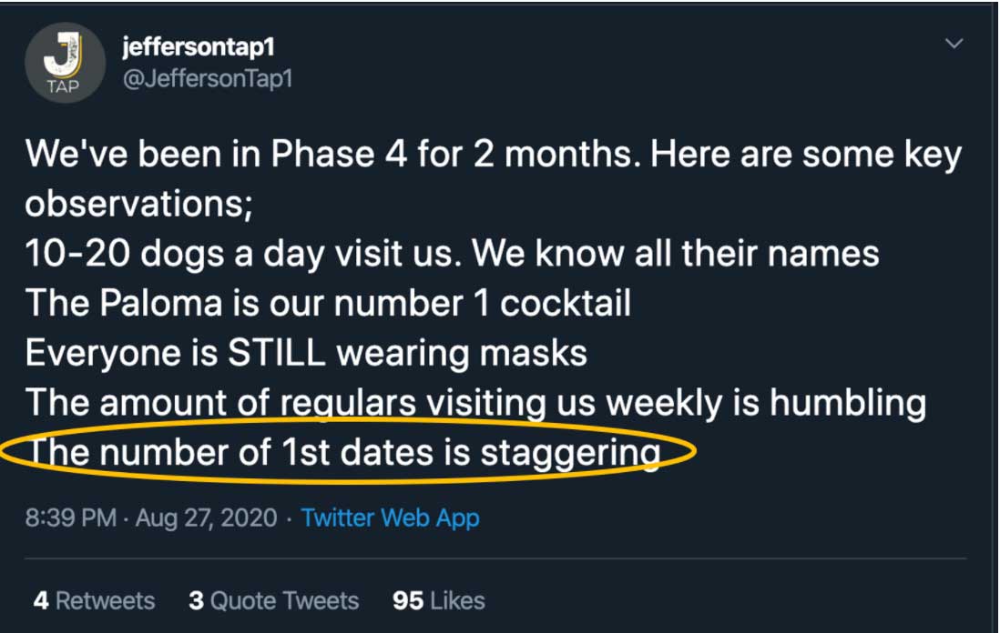Click 'Everyone is STILL wearing masks' text
The height and width of the screenshot is (633, 1000).
click(306, 352)
